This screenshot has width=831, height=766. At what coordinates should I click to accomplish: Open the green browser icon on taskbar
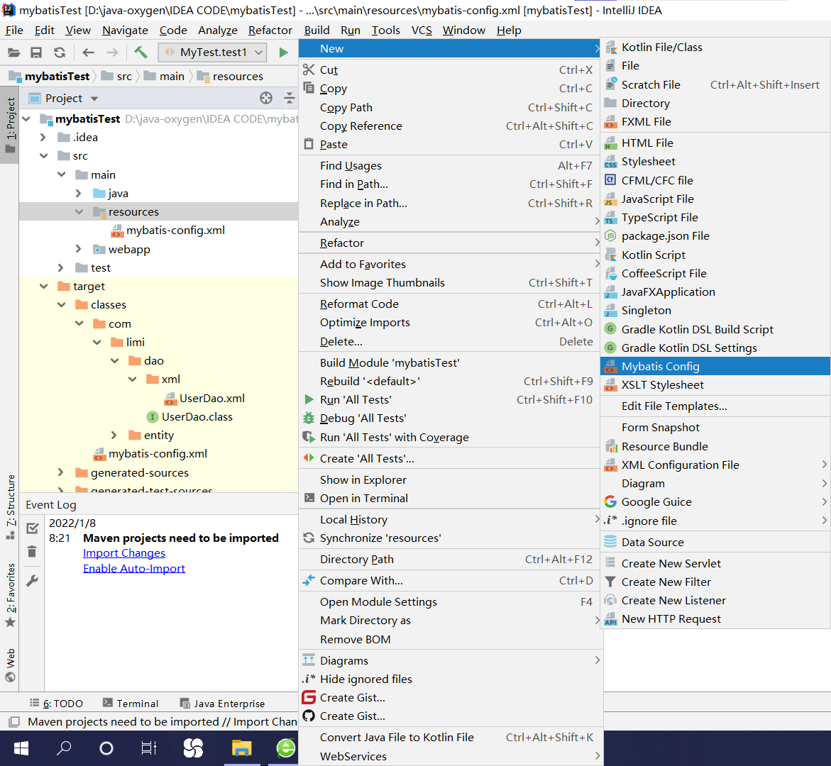click(x=286, y=748)
